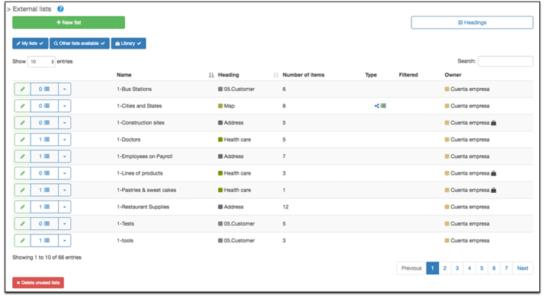Image resolution: width=547 pixels, height=297 pixels.
Task: Open items count button for 1-tools
Action: tap(44, 241)
